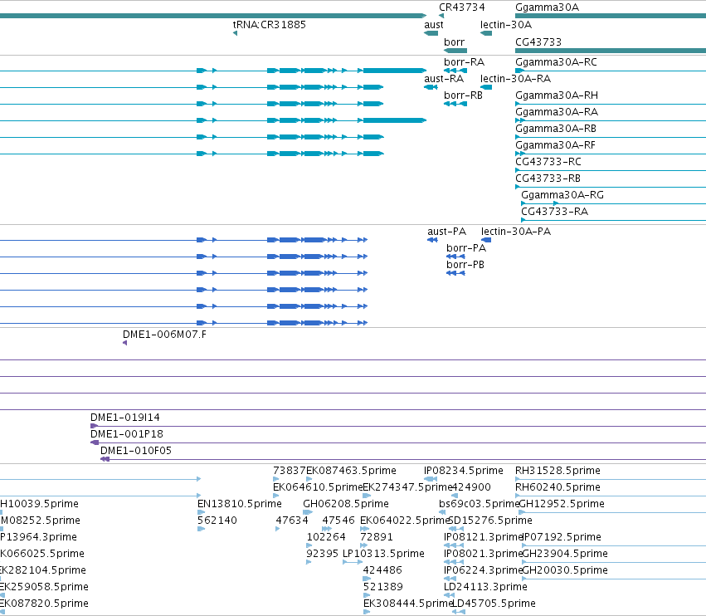Click the DME1-010F05 clone label

pos(135,451)
